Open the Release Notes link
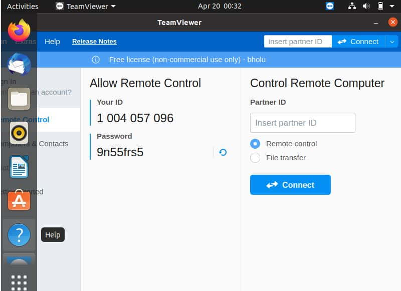The image size is (401, 291). tap(94, 42)
